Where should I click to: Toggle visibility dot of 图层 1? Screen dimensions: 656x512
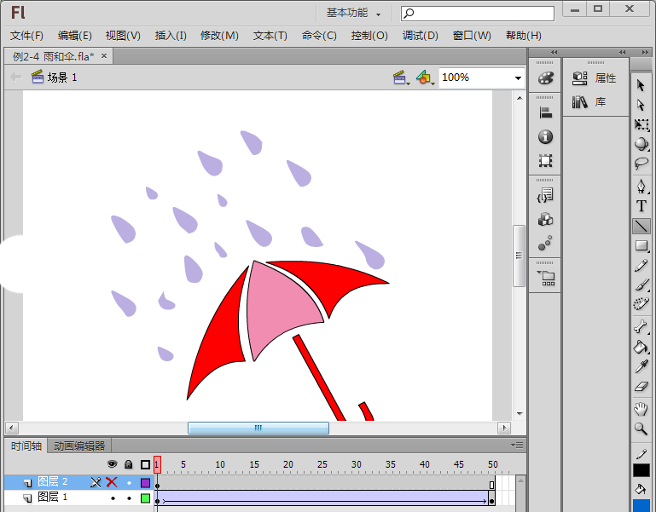(113, 498)
